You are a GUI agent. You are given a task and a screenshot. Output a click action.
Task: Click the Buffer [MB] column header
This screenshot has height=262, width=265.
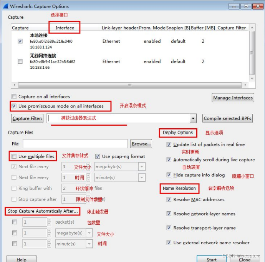(203, 28)
